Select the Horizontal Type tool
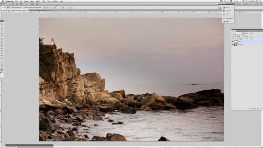 (2, 60)
